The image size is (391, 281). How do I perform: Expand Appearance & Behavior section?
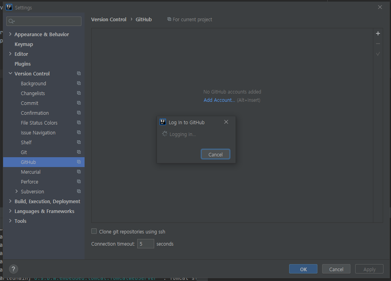[10, 34]
